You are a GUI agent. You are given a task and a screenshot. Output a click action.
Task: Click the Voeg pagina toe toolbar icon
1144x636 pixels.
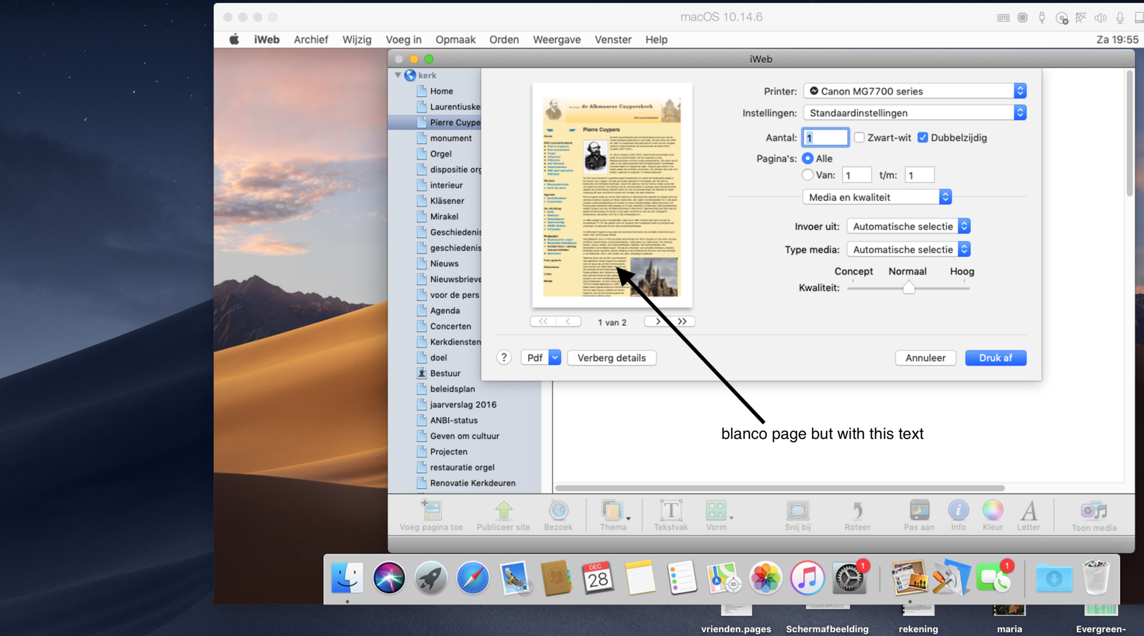(x=431, y=510)
